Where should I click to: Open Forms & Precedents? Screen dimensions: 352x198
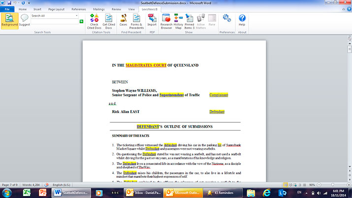(136, 21)
